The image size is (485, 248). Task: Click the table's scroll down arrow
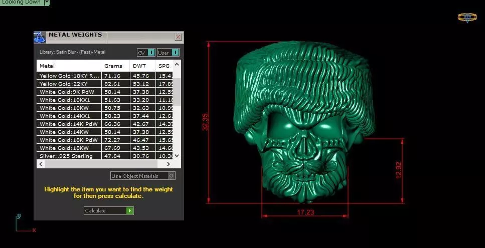point(177,156)
